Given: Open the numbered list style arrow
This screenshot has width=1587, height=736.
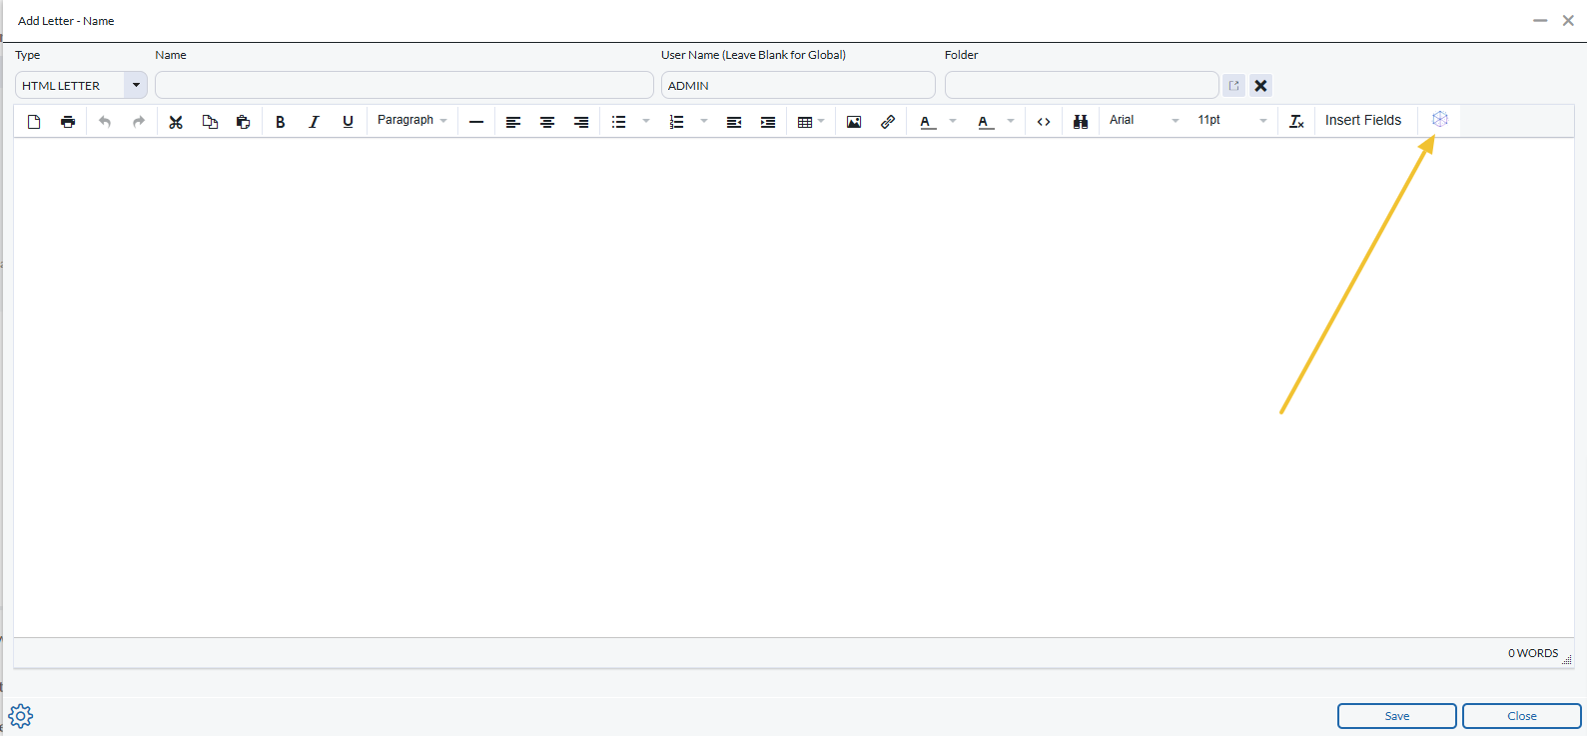Looking at the screenshot, I should pos(704,122).
